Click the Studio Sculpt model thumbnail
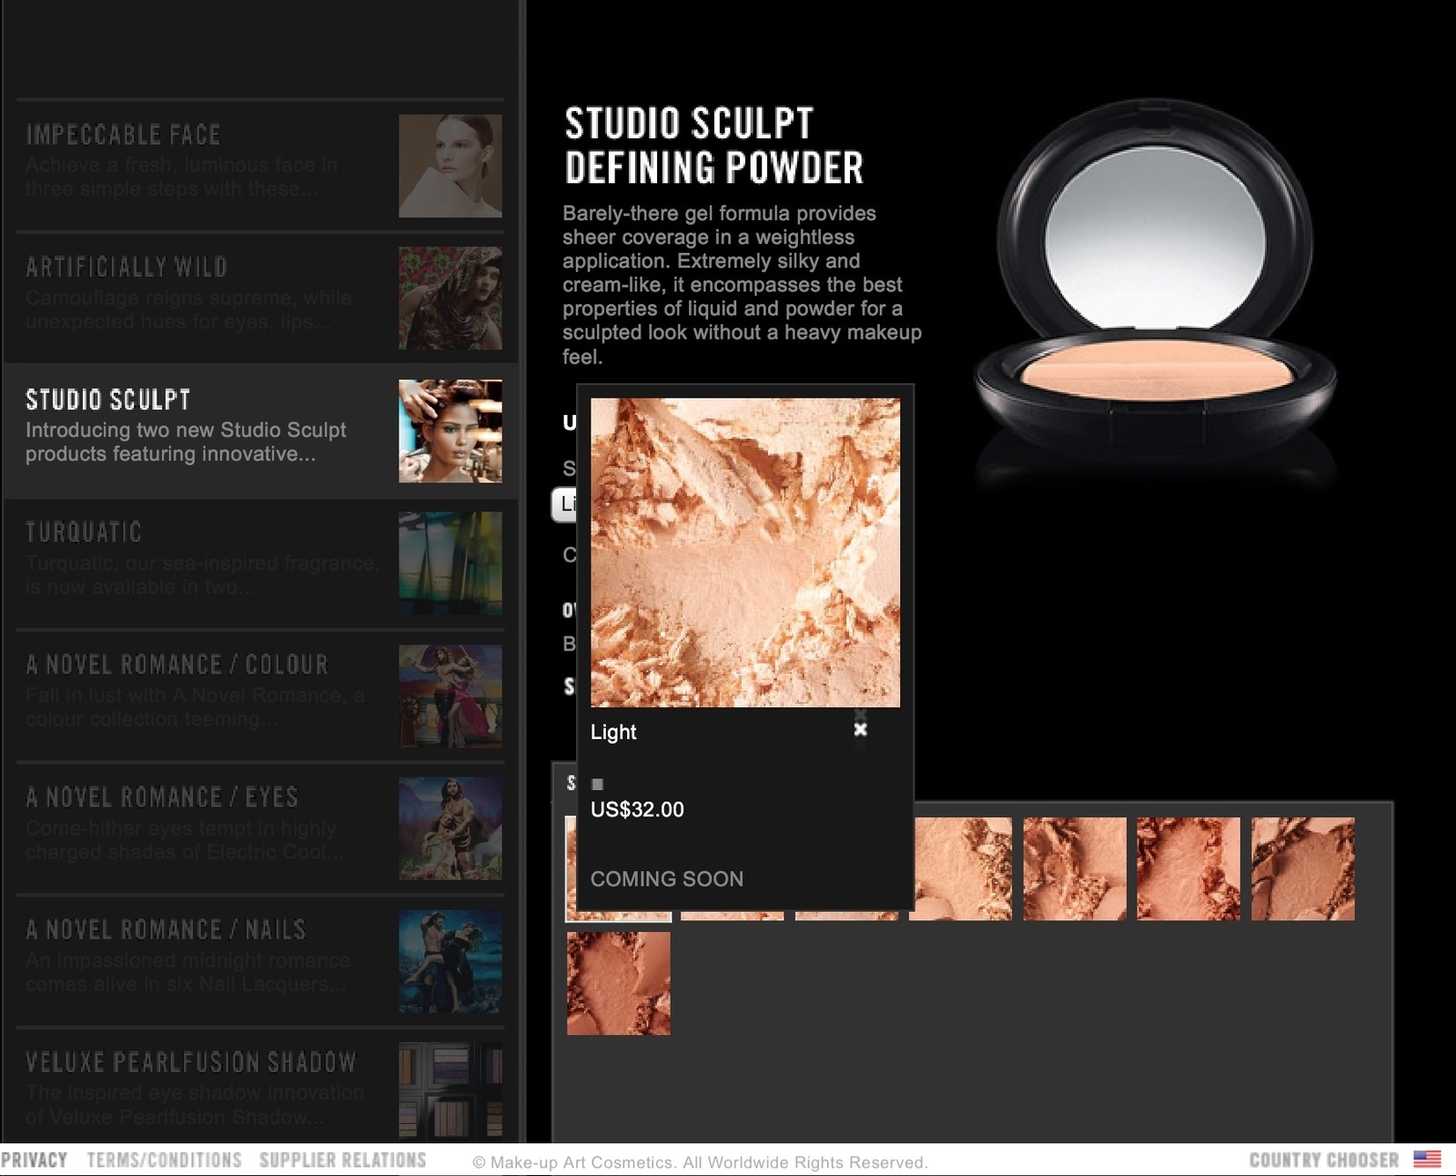The height and width of the screenshot is (1176, 1456). pyautogui.click(x=450, y=431)
